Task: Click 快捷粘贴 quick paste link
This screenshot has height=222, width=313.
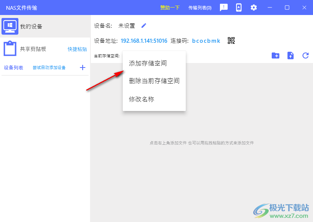Action: (77, 49)
